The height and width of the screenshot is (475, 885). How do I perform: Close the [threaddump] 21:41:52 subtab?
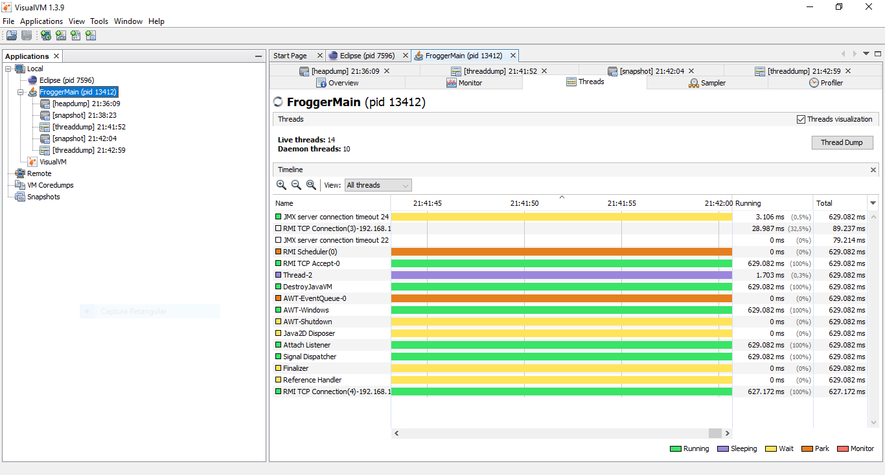[544, 71]
